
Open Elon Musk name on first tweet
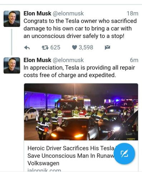tap(37, 13)
